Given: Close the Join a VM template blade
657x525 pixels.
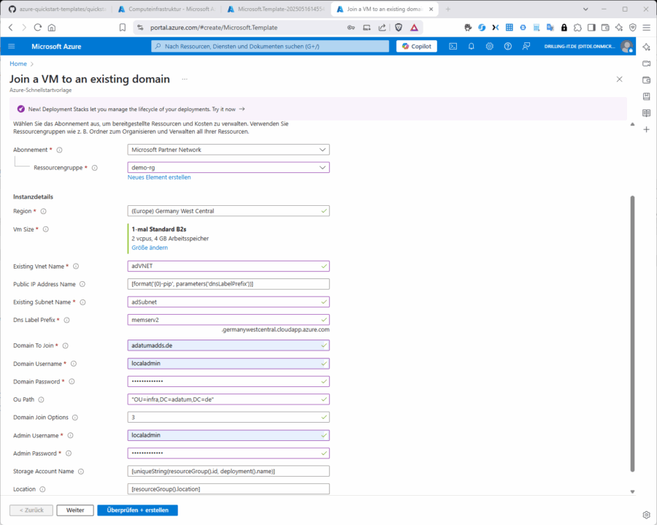Looking at the screenshot, I should point(619,79).
